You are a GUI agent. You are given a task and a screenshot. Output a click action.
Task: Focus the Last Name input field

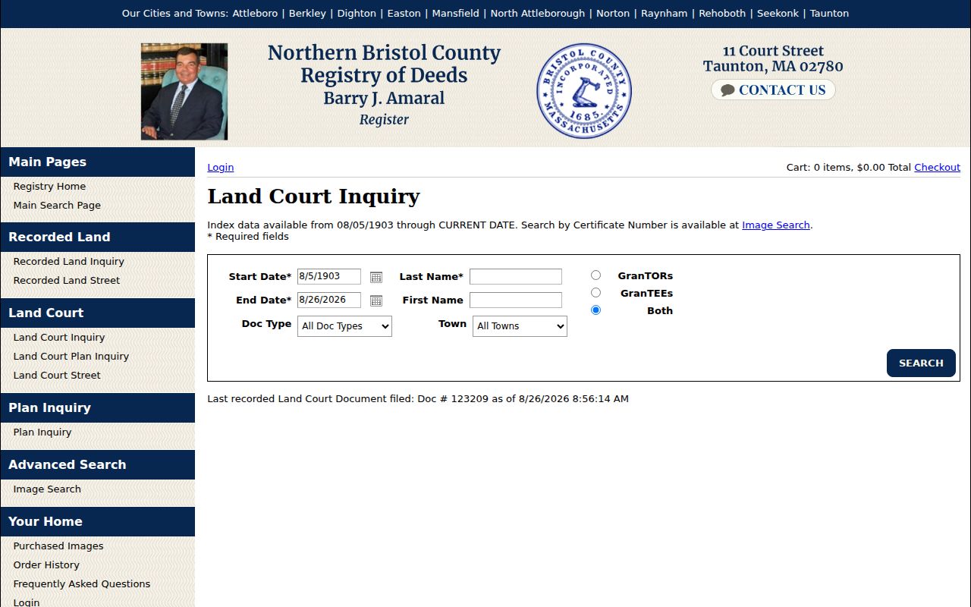tap(516, 277)
